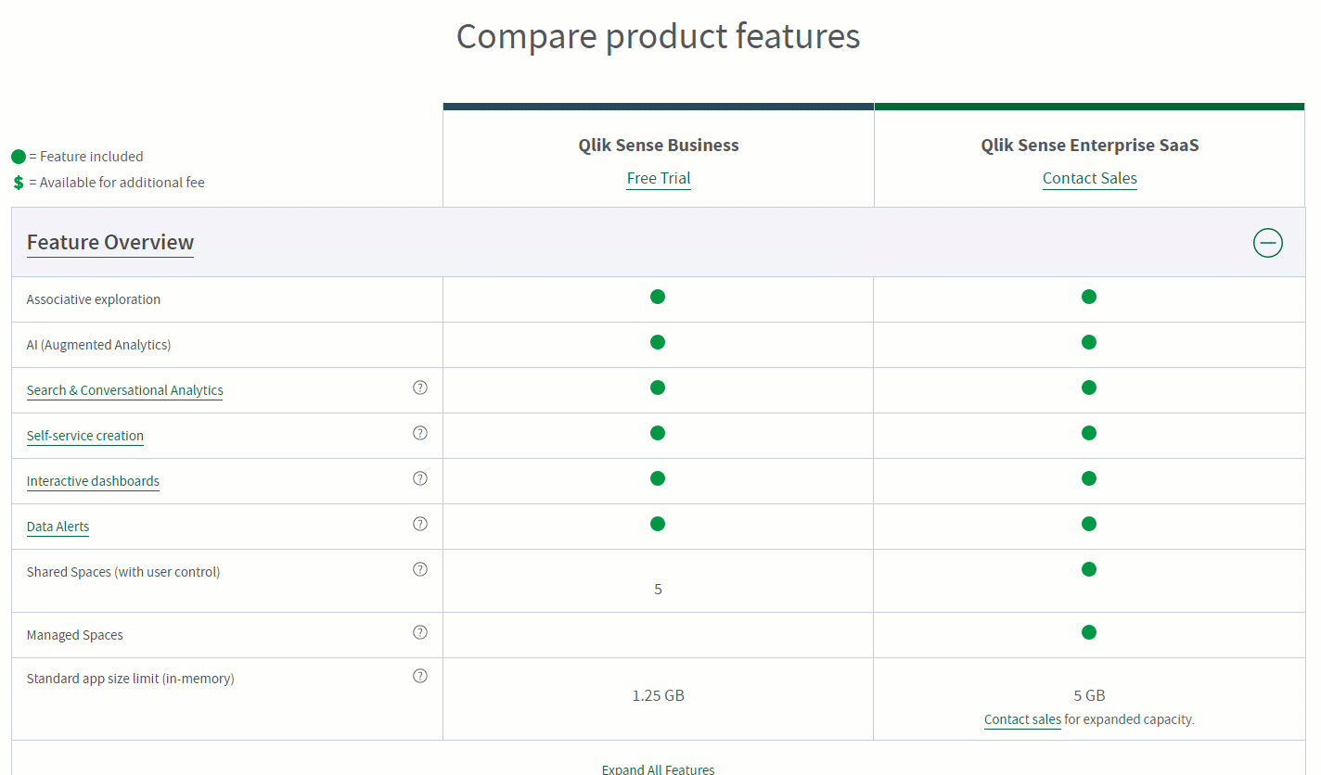Click Qlik Sense Enterprise SaaS column heading
1321x775 pixels.
[1090, 146]
